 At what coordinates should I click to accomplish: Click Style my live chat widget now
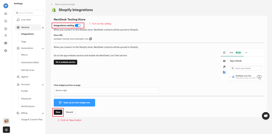[x=74, y=103]
